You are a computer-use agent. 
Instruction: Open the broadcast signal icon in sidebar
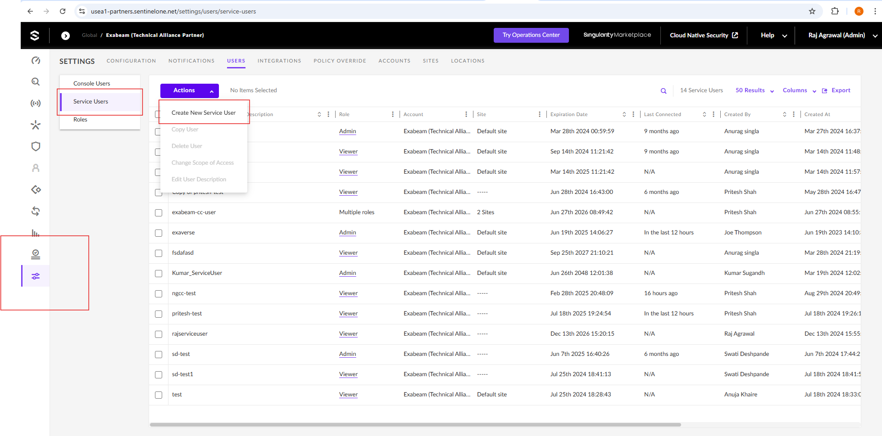pos(36,103)
